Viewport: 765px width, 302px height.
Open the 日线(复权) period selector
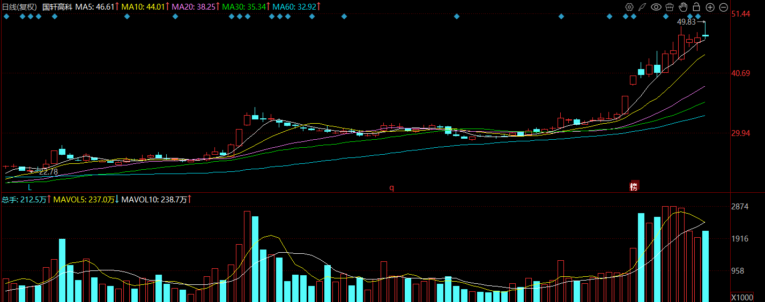click(20, 7)
